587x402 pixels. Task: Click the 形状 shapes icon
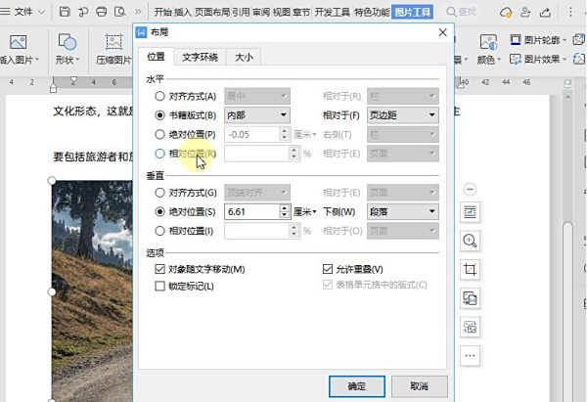pos(67,41)
